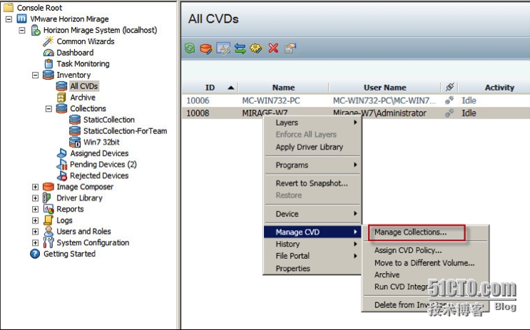Collapse the VMware Horizon Mirage node

coord(9,19)
